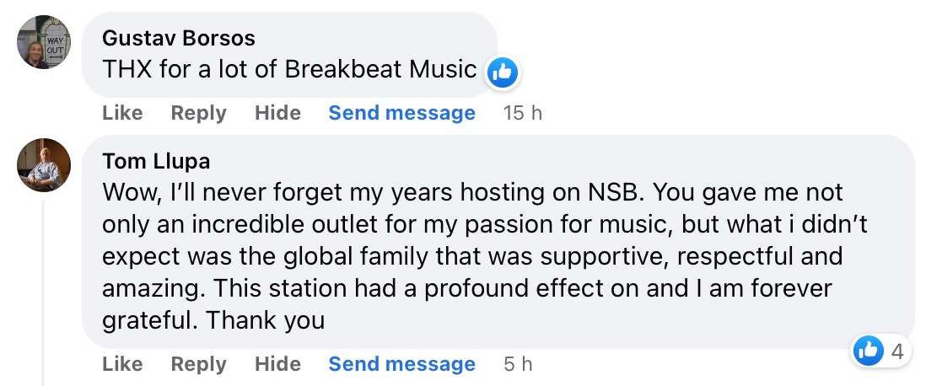Click the 15 h timestamp
The height and width of the screenshot is (386, 926).
tap(522, 113)
